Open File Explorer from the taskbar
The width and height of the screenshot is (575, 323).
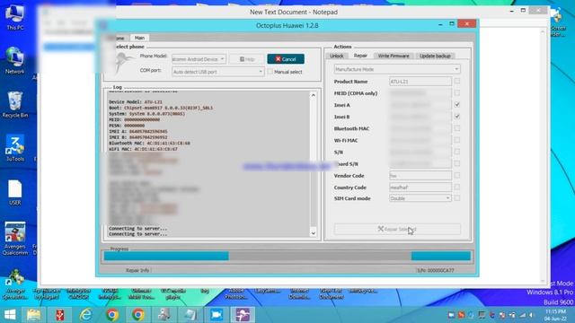coord(34,315)
